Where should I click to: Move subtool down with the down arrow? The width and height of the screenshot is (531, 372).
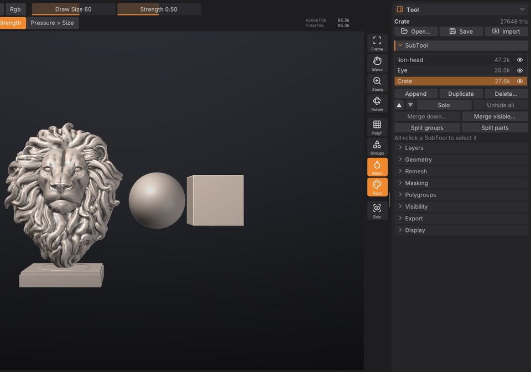click(x=410, y=105)
